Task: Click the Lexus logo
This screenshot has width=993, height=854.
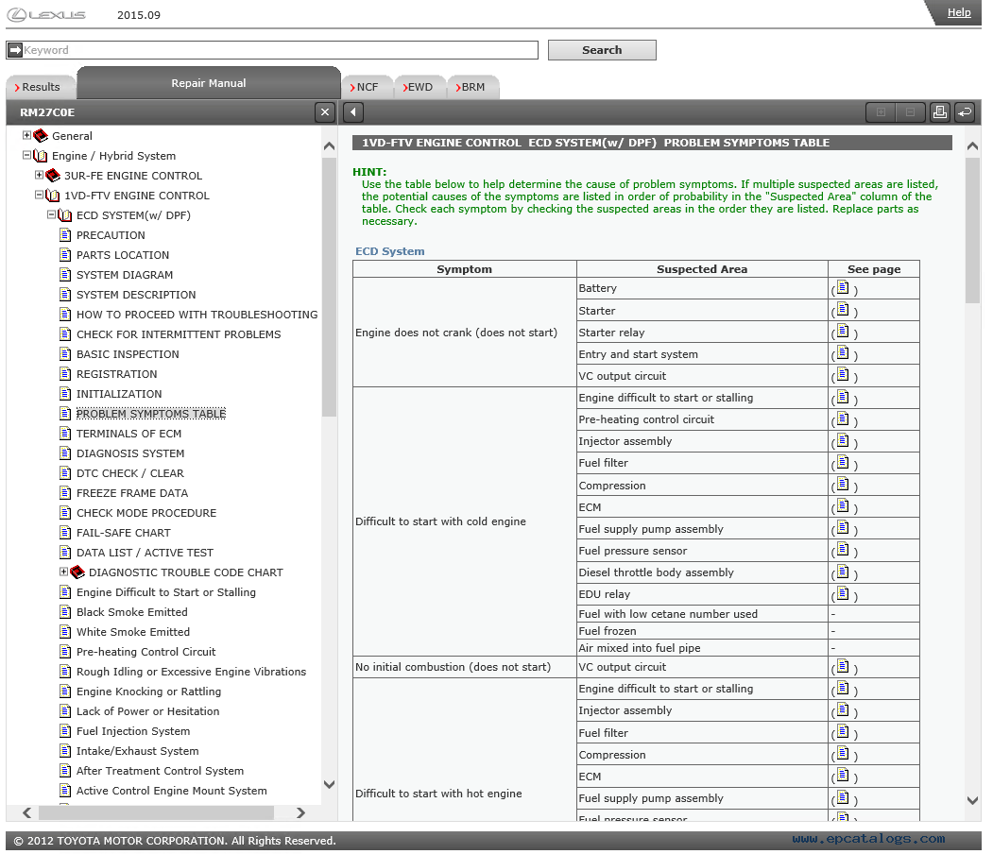Action: (x=46, y=14)
